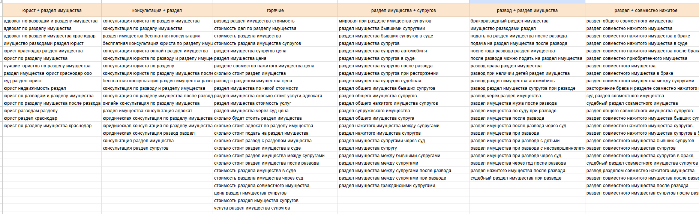Click cell "юрист разводам разделу"
This screenshot has height=214, width=699.
pos(52,111)
